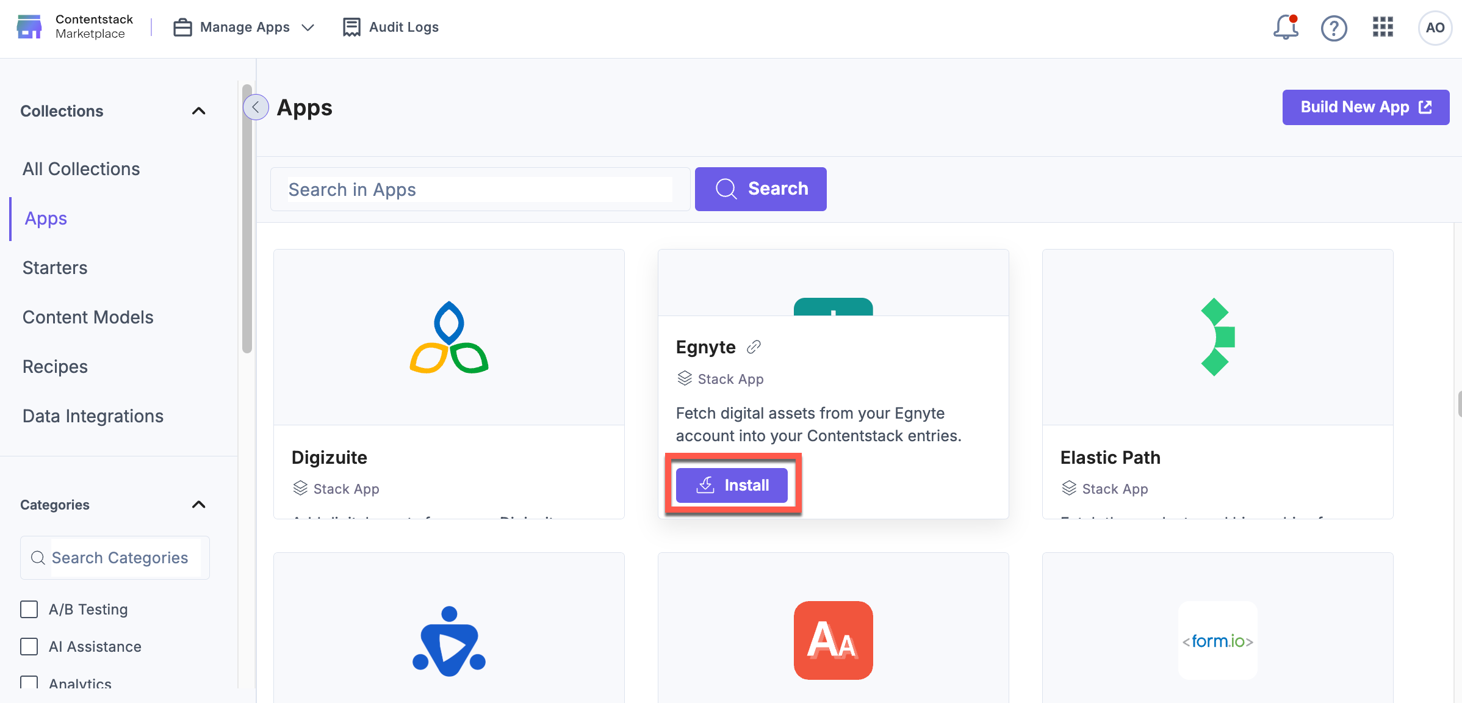Click the page scrollbar at right edge
The width and height of the screenshot is (1462, 703).
click(1459, 404)
